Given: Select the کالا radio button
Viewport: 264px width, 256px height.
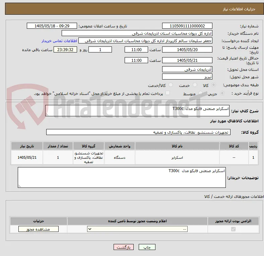Looking at the screenshot, I should pyautogui.click(x=213, y=85).
